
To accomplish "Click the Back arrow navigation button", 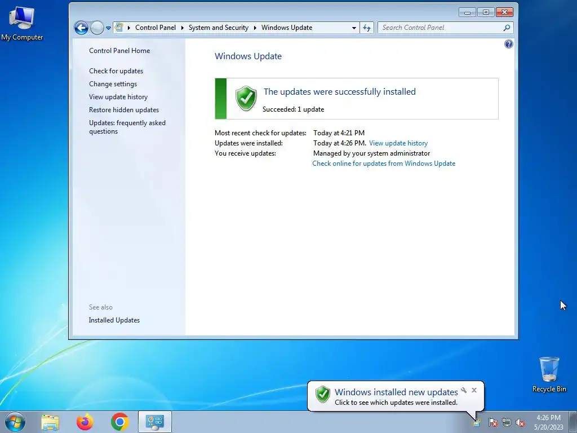I will (81, 28).
